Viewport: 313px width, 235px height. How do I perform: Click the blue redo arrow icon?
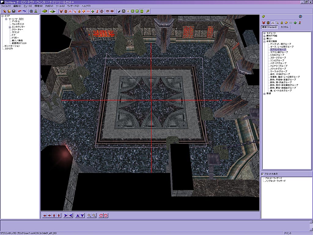pyautogui.click(x=24, y=11)
